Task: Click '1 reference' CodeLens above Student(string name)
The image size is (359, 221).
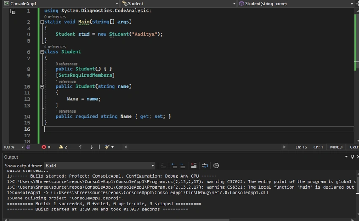Action: coord(65,81)
